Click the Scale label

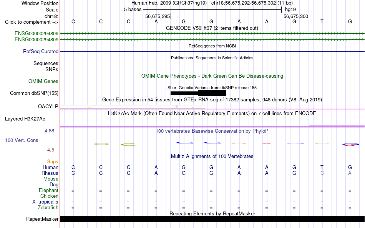(x=52, y=10)
